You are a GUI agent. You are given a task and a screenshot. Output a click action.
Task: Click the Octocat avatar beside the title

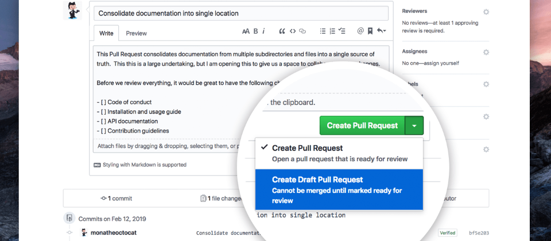tap(72, 10)
